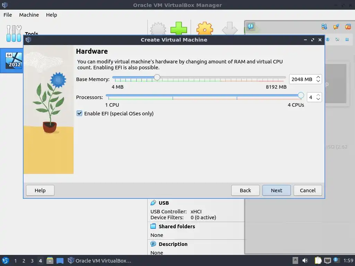This screenshot has width=355, height=266.
Task: Click the taskbar clock
Action: 348,260
